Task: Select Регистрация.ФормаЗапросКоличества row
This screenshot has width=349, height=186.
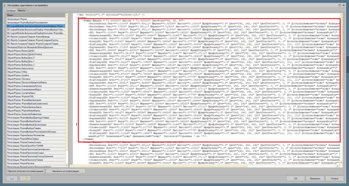Action: (x=36, y=135)
